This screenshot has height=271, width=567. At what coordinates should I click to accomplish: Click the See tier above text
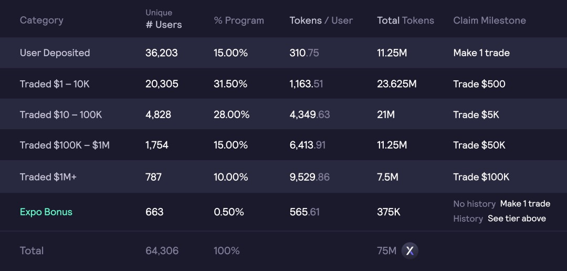point(517,218)
